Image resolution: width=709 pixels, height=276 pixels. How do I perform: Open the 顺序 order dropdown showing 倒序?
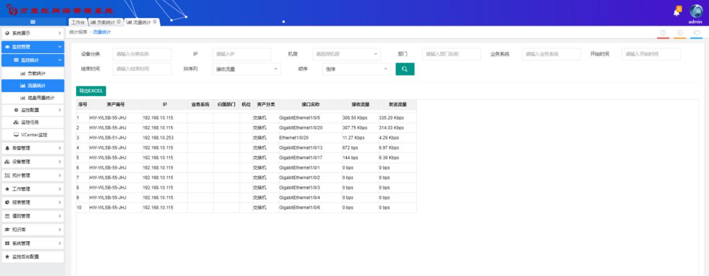[x=356, y=69]
